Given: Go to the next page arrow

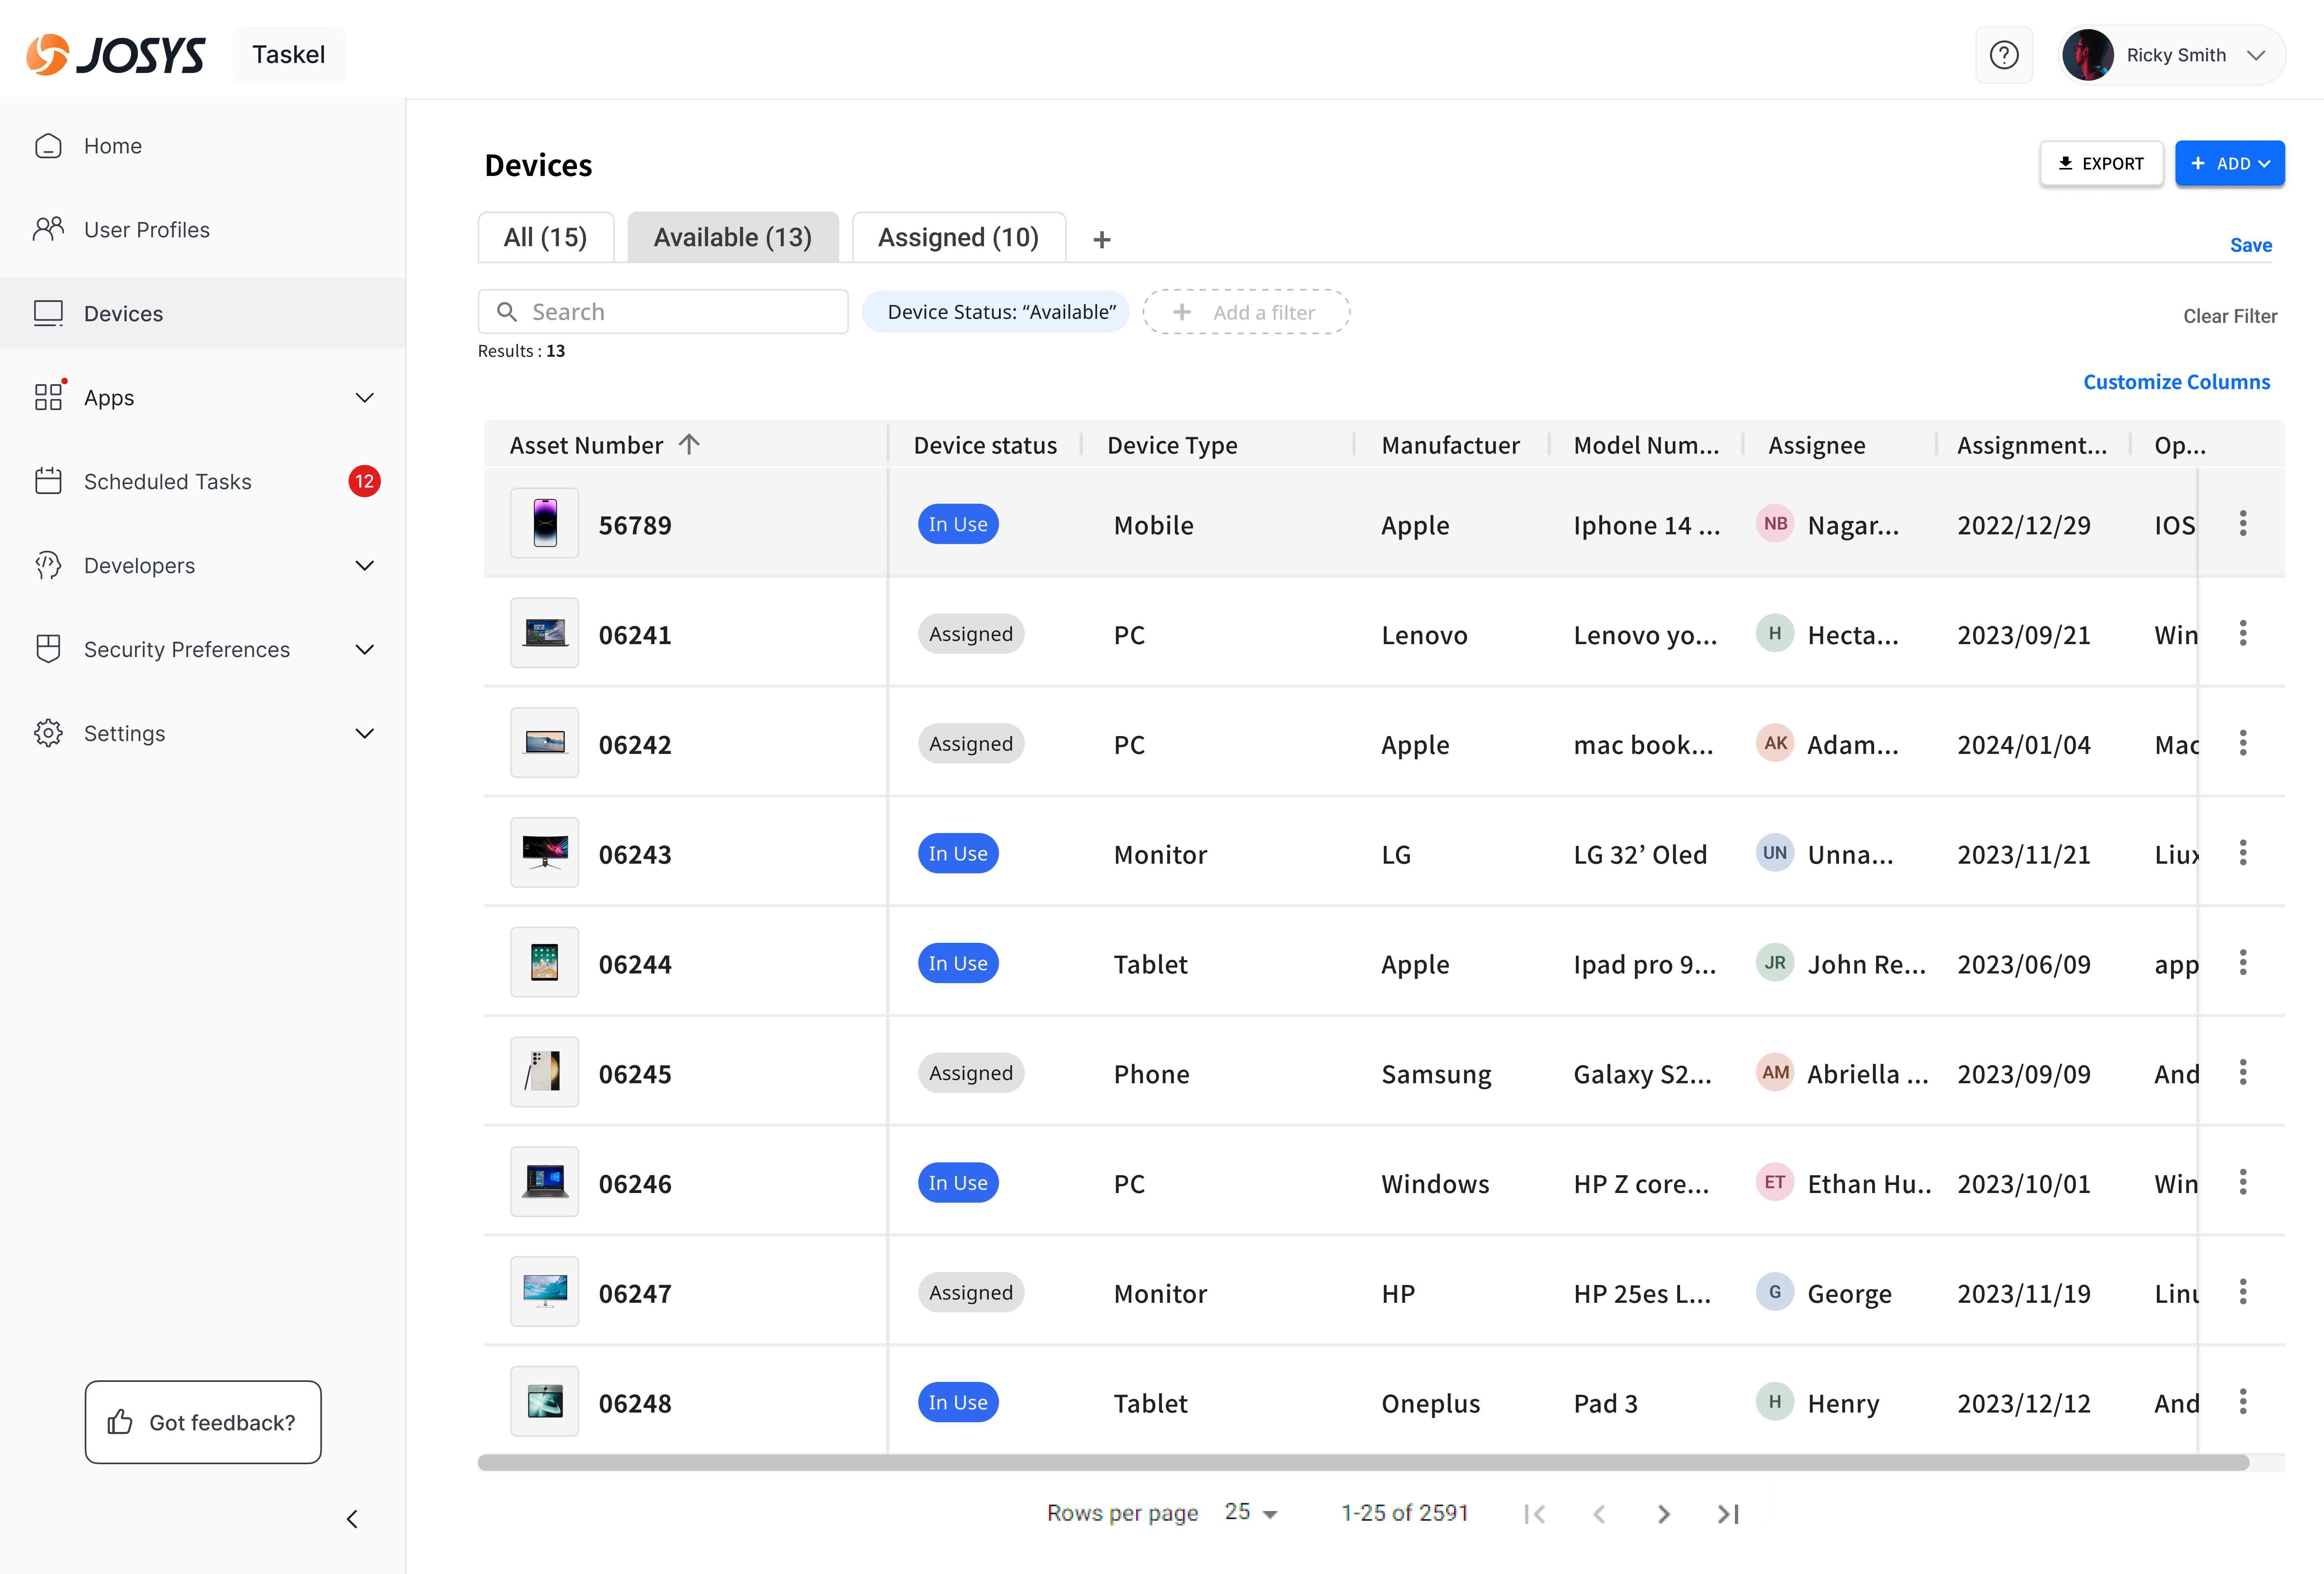Looking at the screenshot, I should point(1663,1514).
